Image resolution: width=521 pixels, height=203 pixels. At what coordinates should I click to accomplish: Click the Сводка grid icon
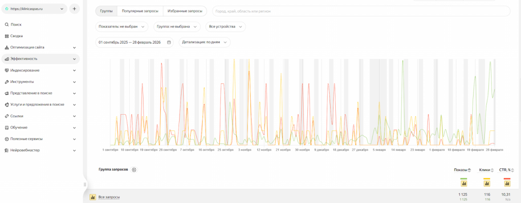click(7, 36)
